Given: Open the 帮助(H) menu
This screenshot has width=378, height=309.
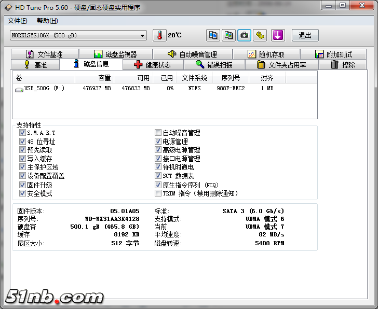Looking at the screenshot, I should click(47, 21).
